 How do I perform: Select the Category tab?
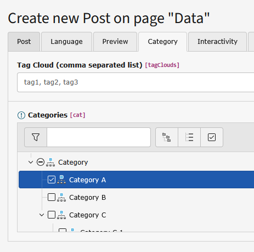pos(162,42)
